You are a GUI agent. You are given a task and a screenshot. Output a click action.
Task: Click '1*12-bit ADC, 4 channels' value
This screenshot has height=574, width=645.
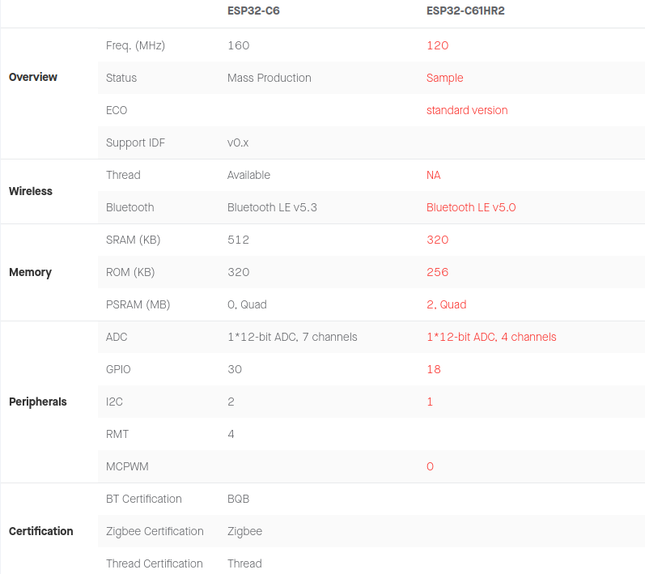coord(491,337)
